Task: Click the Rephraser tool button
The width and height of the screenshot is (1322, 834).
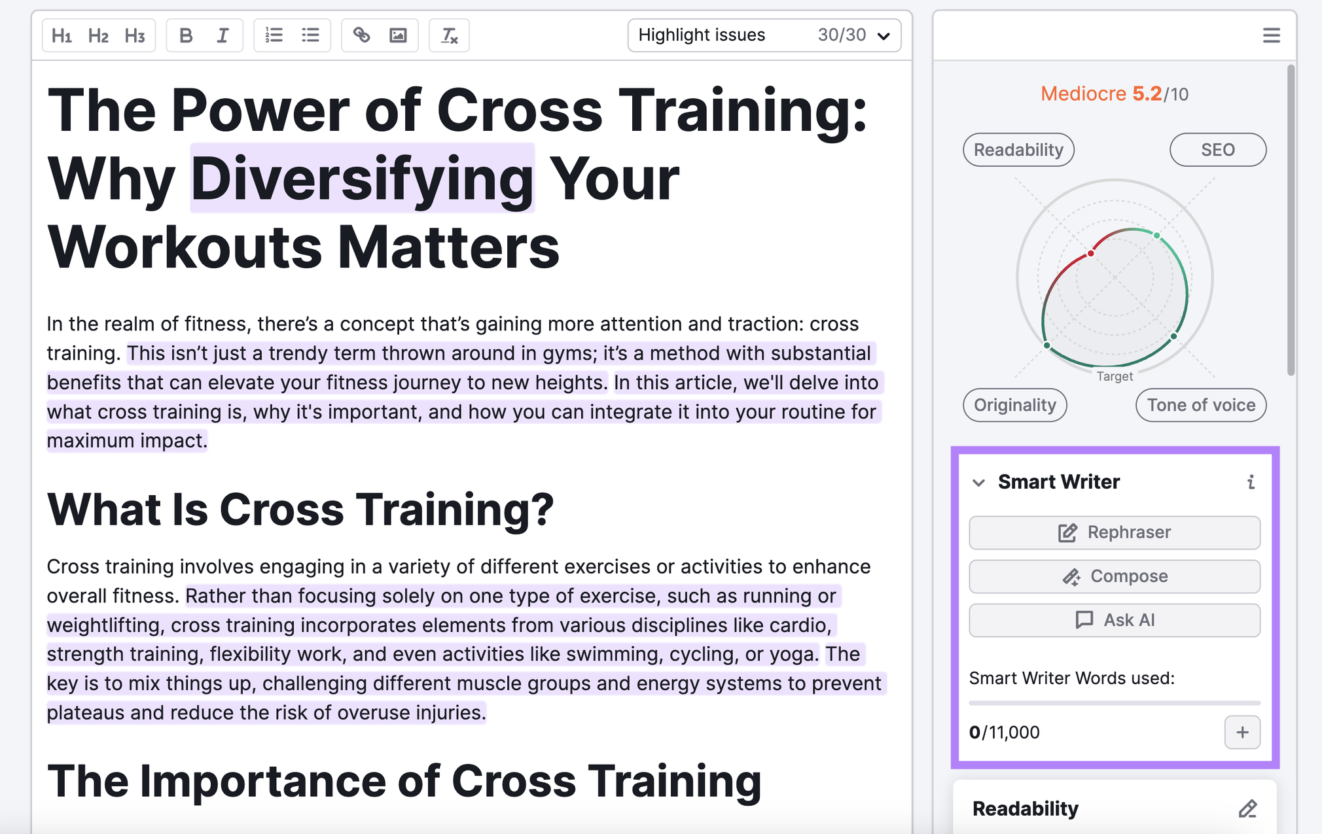Action: point(1115,532)
